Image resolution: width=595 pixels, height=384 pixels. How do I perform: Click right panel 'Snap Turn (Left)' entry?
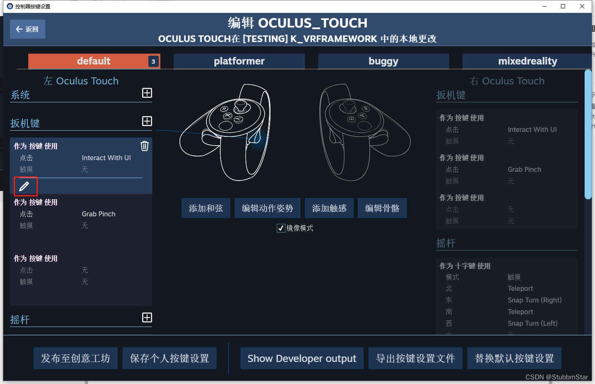pyautogui.click(x=533, y=323)
